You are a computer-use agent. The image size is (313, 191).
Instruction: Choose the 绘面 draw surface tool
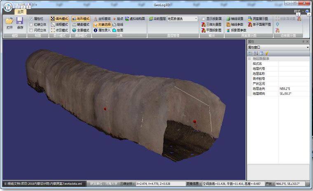point(118,30)
